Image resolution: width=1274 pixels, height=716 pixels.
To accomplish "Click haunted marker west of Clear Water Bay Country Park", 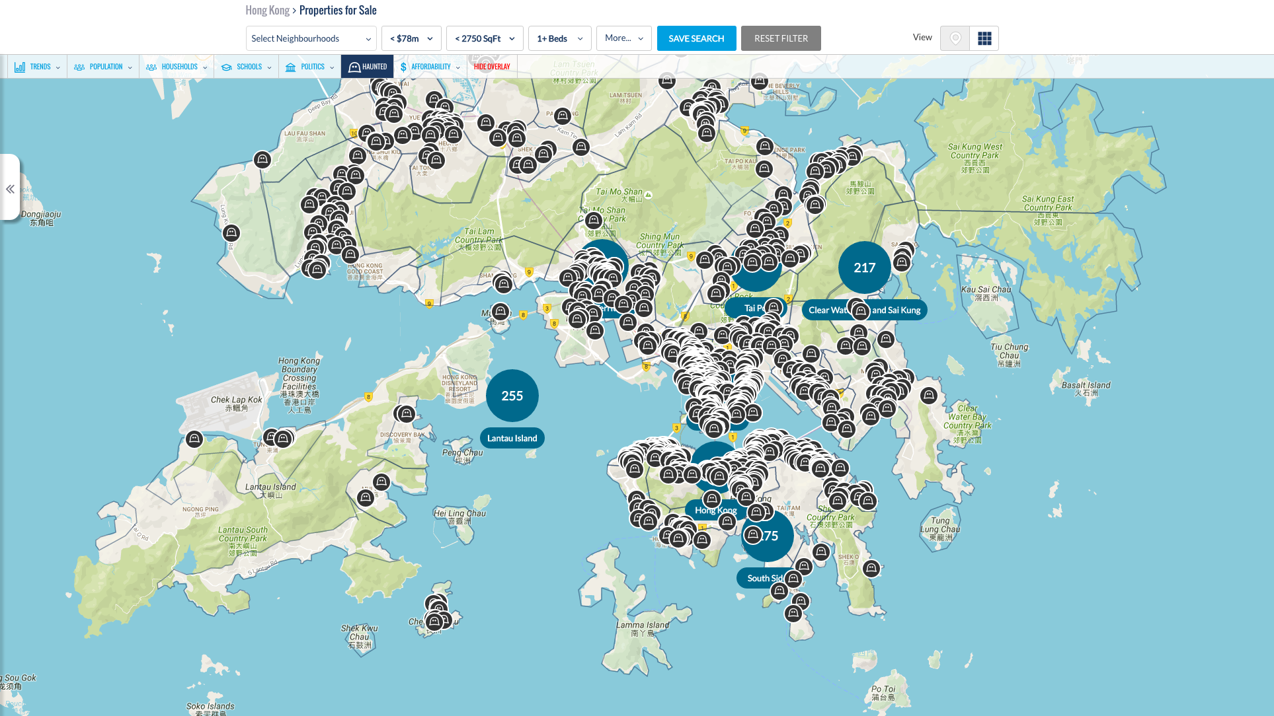I will click(929, 396).
